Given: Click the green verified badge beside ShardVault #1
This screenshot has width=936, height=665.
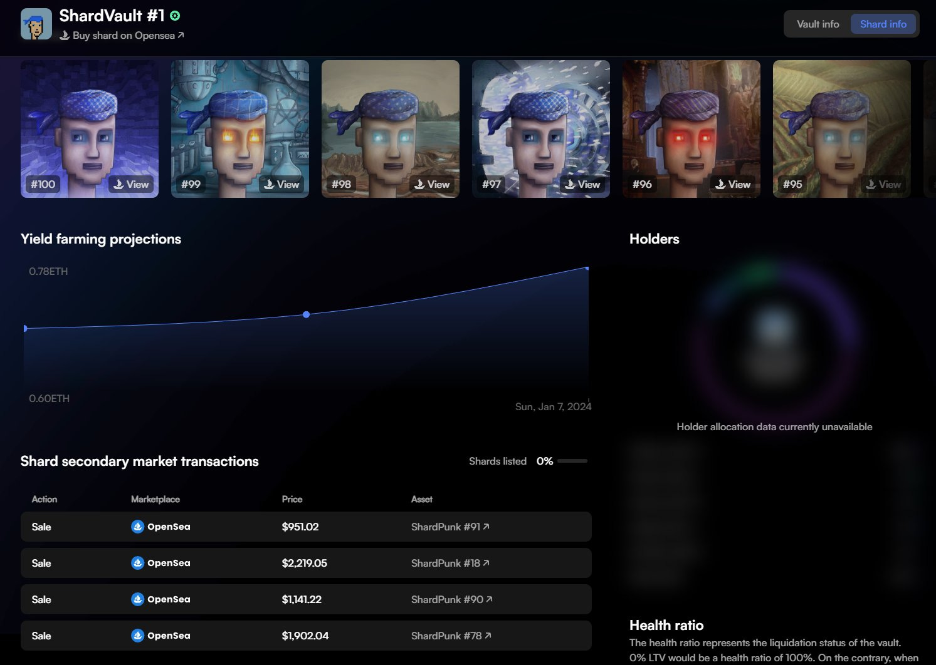Looking at the screenshot, I should click(x=175, y=16).
